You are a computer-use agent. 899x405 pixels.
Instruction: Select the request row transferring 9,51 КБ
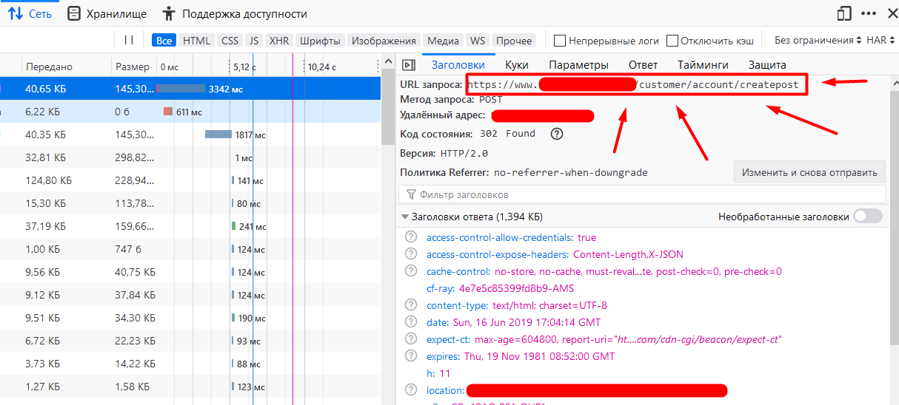[190, 317]
